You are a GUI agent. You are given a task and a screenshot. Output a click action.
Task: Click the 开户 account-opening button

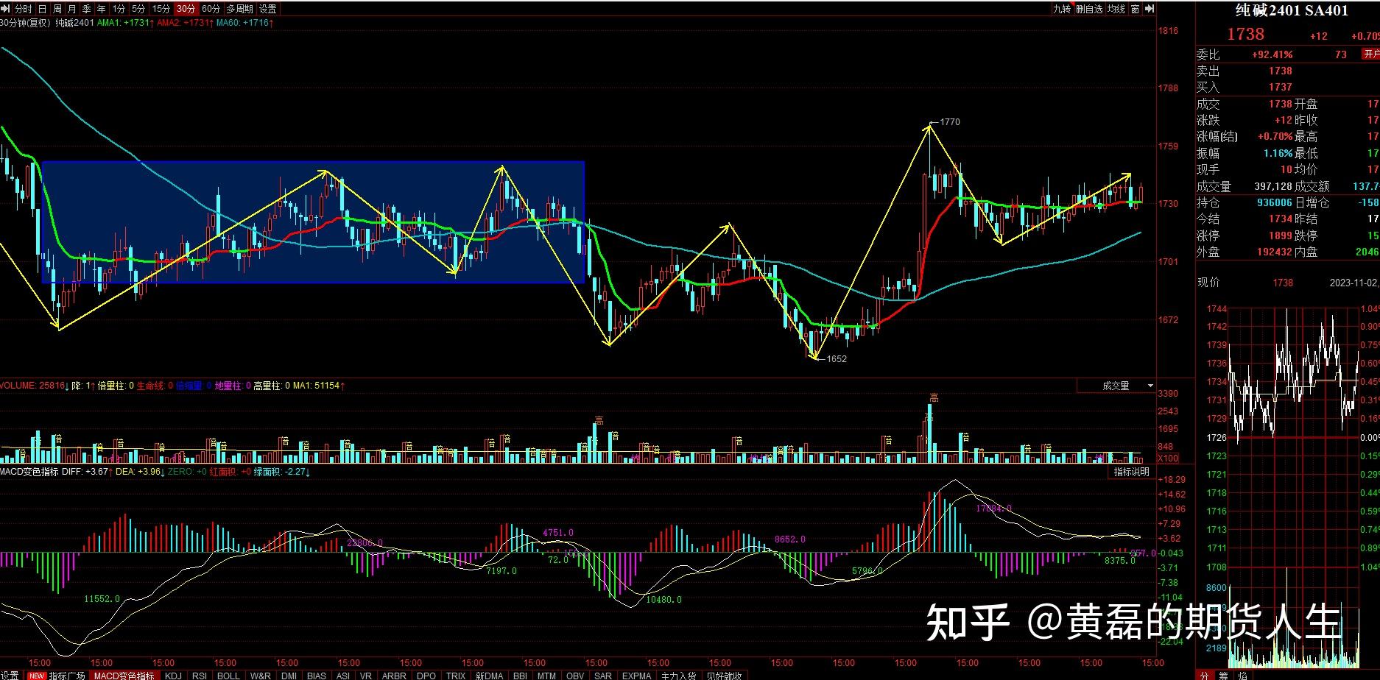(x=1370, y=54)
